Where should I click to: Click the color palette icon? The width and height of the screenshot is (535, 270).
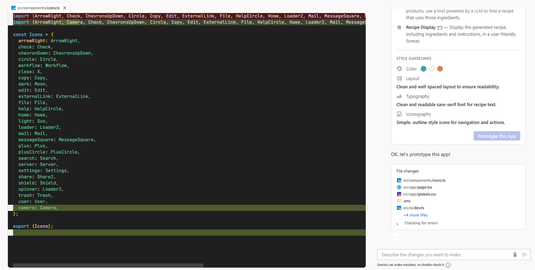tap(399, 69)
